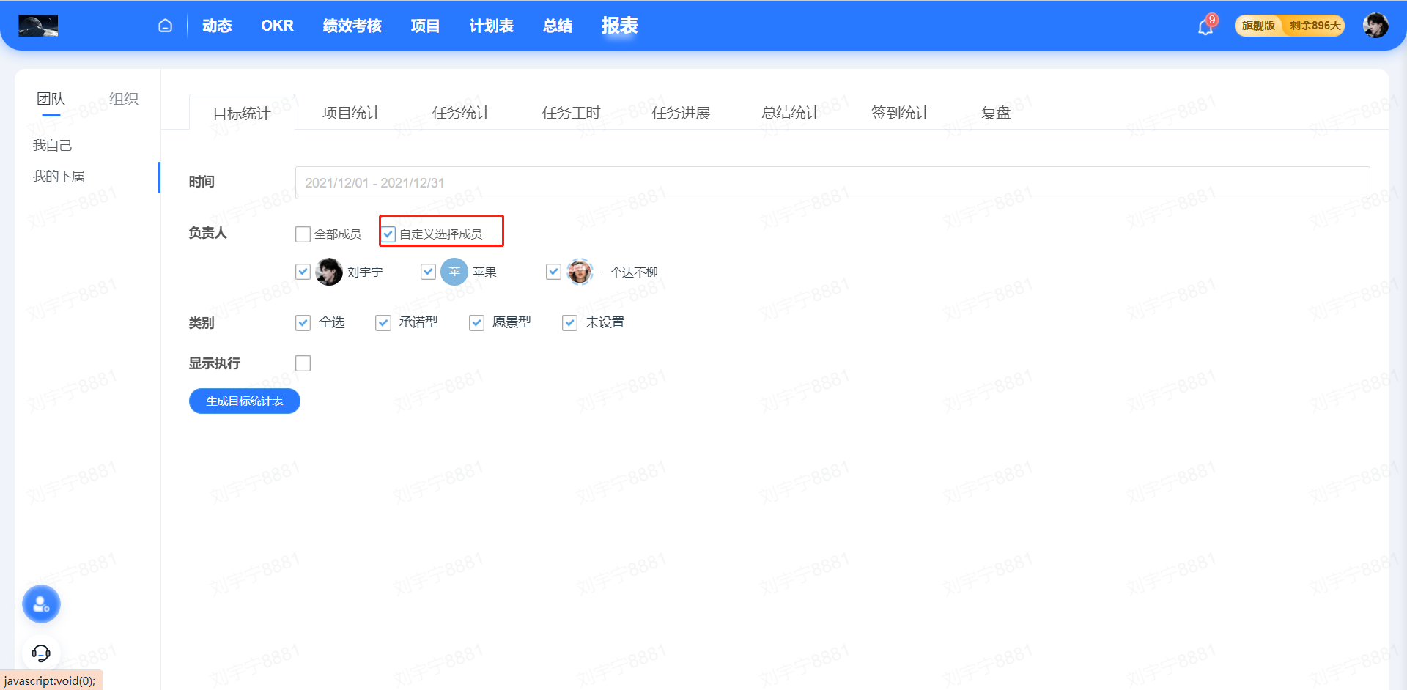Click the home icon in top navigation
Screen dimensions: 1407x690
tap(166, 26)
